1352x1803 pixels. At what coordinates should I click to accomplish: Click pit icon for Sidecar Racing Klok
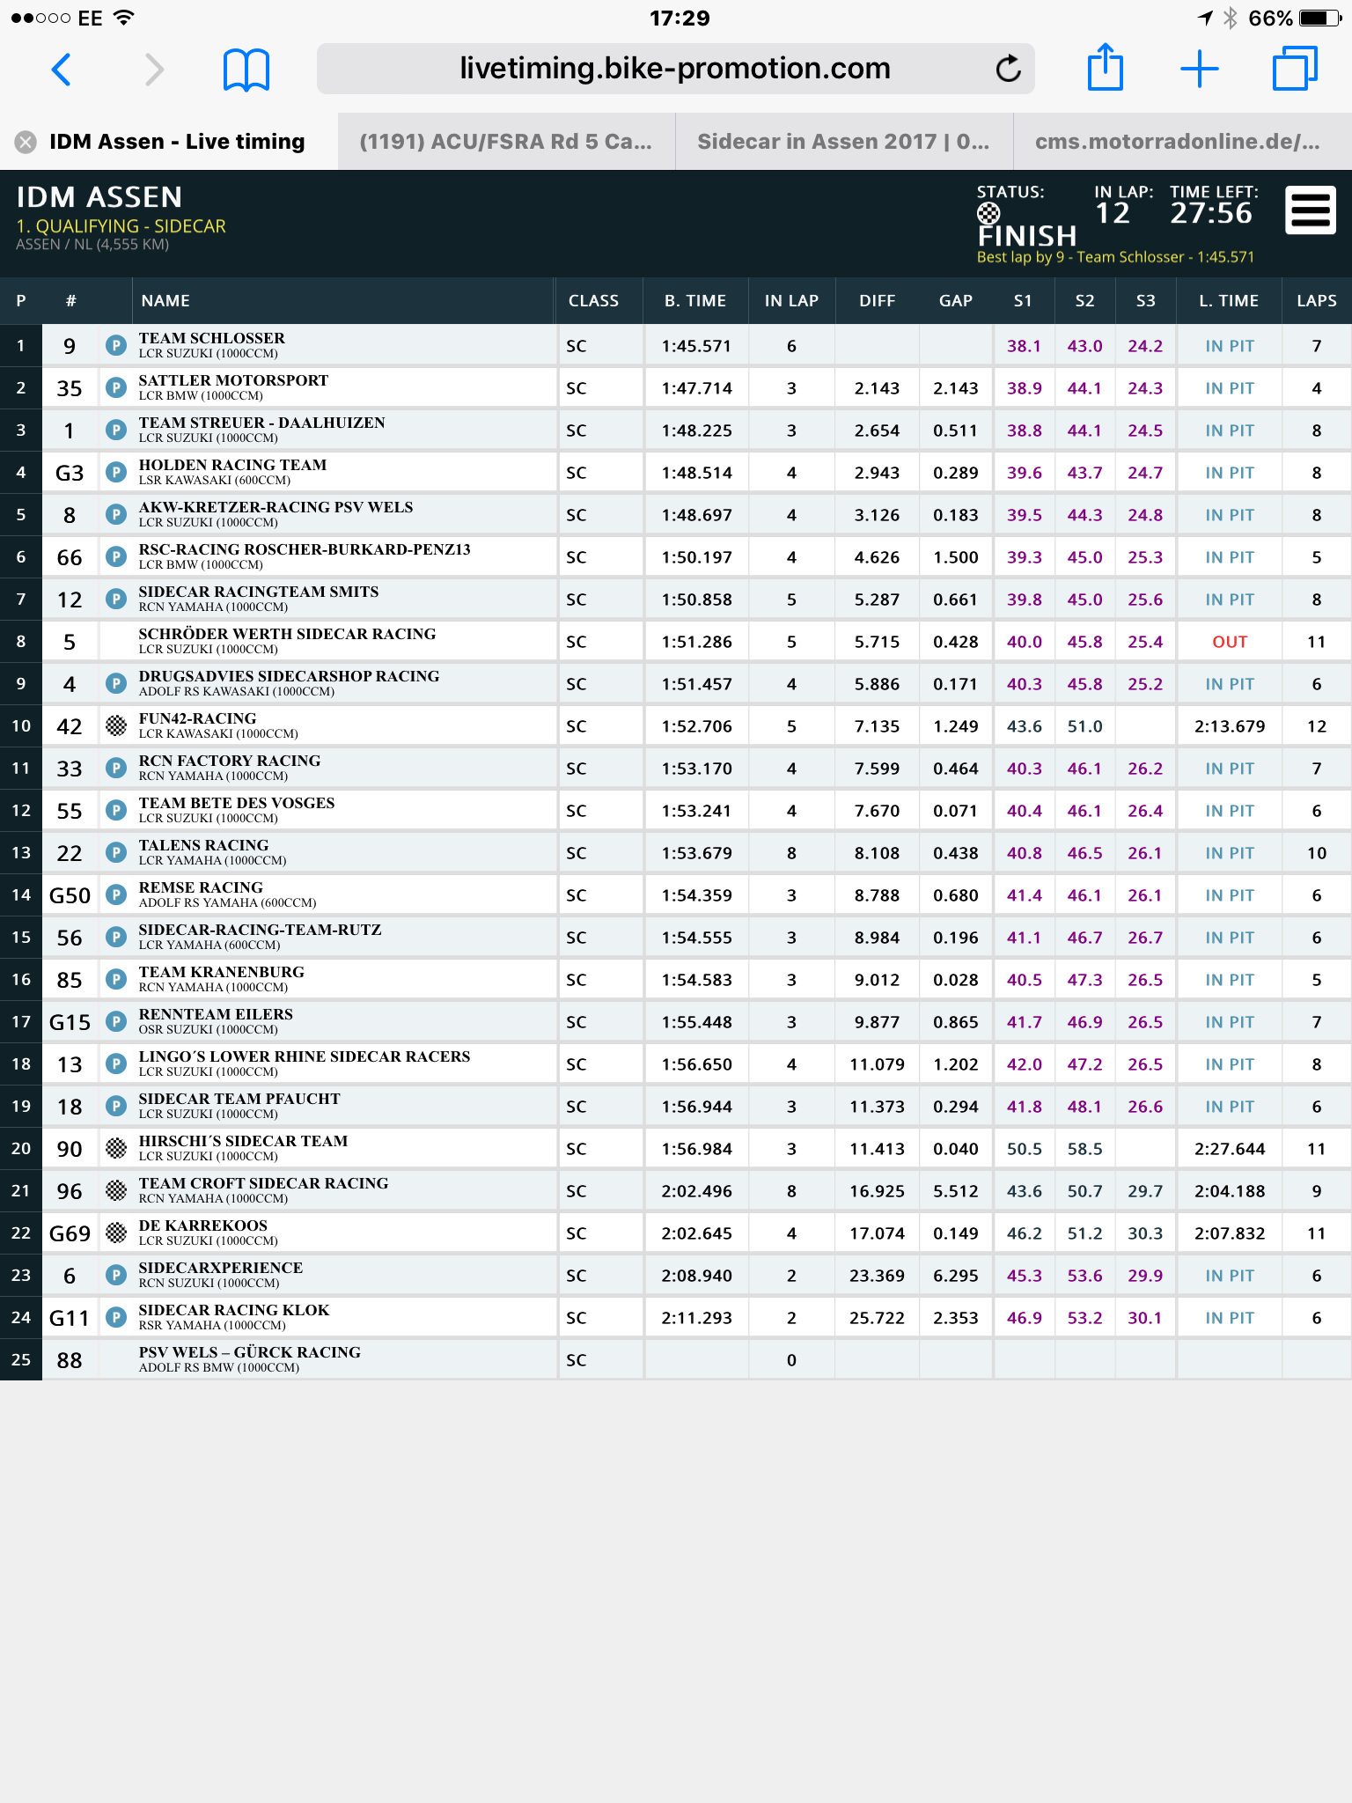pyautogui.click(x=115, y=1318)
